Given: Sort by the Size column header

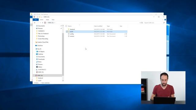Looking at the screenshot, I should (x=121, y=26).
